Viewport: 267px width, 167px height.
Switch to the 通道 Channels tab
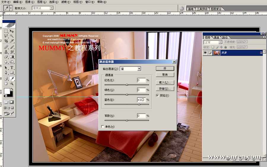point(216,37)
